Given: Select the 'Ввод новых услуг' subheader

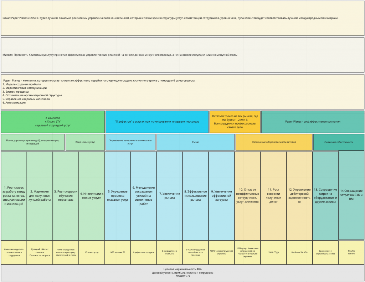Looking at the screenshot, I should 85,142.
